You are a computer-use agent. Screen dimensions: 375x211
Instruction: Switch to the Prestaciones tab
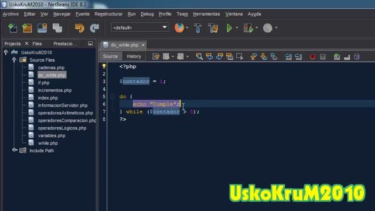point(65,43)
